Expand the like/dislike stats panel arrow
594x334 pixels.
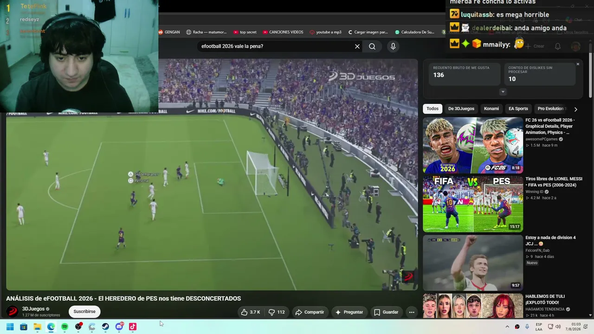(503, 92)
